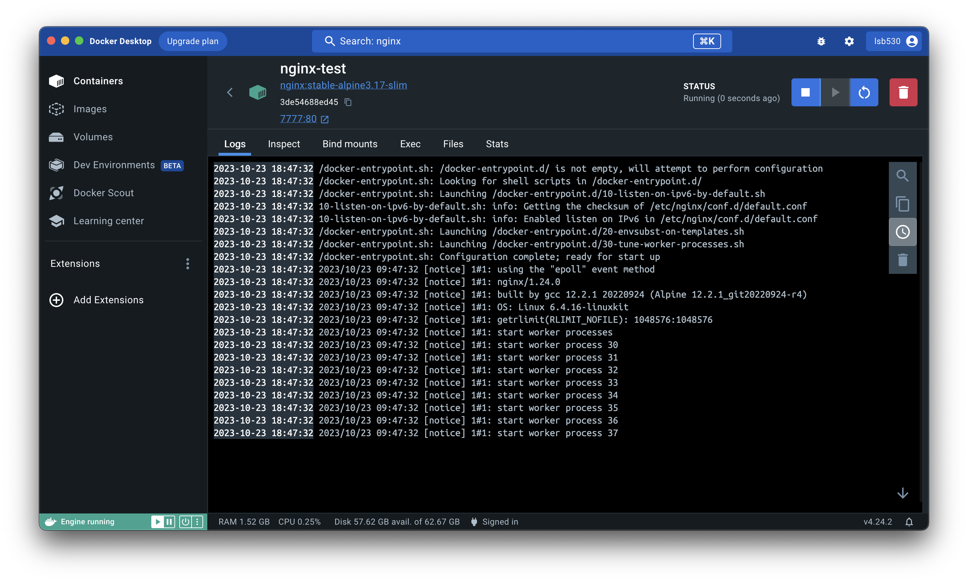The height and width of the screenshot is (582, 968).
Task: Switch to the Stats tab
Action: click(497, 144)
